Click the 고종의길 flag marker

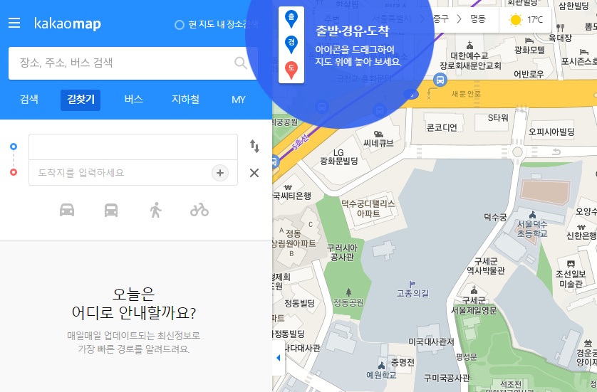412,284
